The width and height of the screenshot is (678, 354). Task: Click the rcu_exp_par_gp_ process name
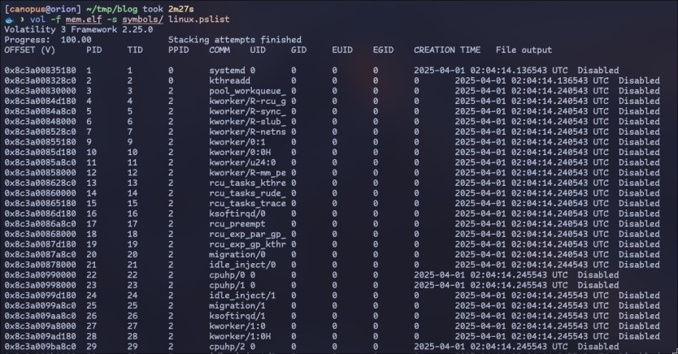(x=248, y=235)
